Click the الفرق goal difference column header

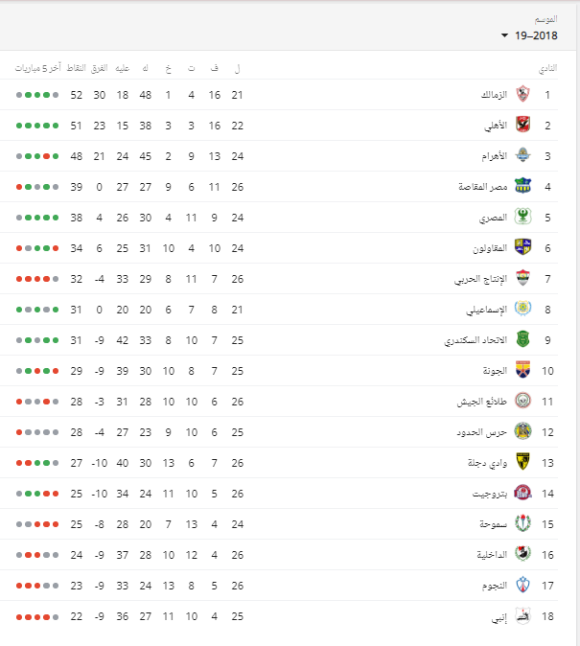coord(100,68)
